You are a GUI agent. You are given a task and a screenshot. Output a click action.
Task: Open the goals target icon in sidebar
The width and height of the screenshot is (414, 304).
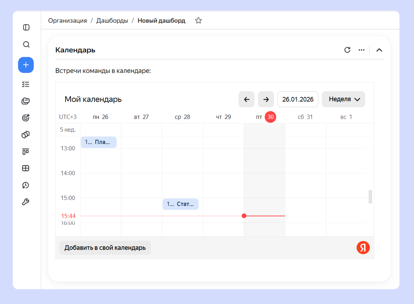tap(26, 118)
